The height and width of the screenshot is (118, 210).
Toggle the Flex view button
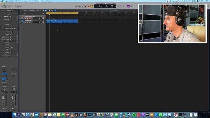tap(52, 11)
